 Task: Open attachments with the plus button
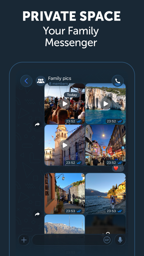tap(24, 240)
